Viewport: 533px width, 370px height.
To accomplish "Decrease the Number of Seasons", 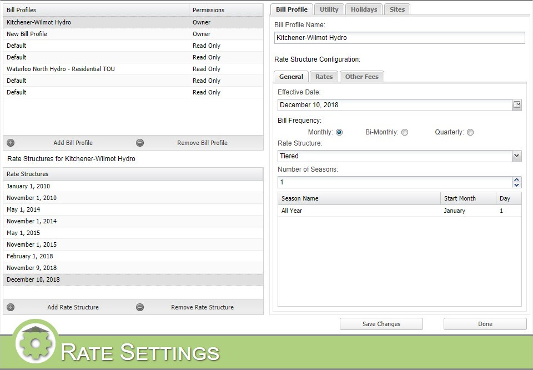I will (x=517, y=185).
